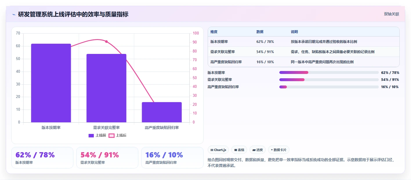Click 需求关联完整率 in the table's 维度 column

pos(223,52)
